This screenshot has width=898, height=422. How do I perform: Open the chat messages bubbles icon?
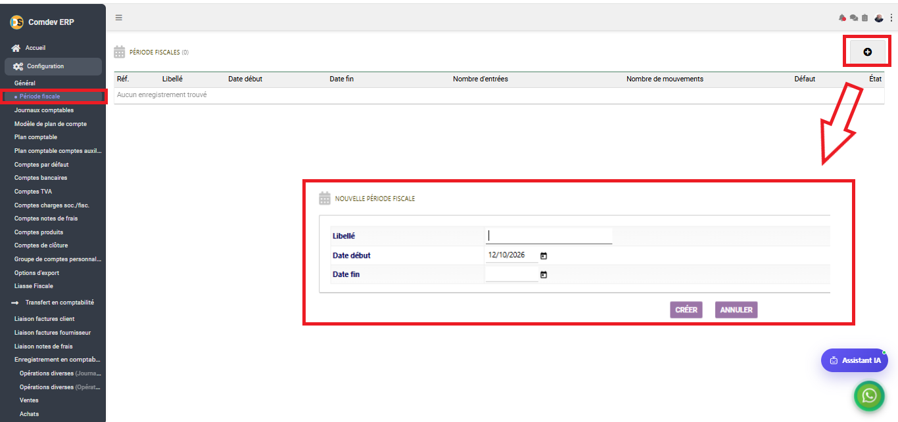[854, 18]
